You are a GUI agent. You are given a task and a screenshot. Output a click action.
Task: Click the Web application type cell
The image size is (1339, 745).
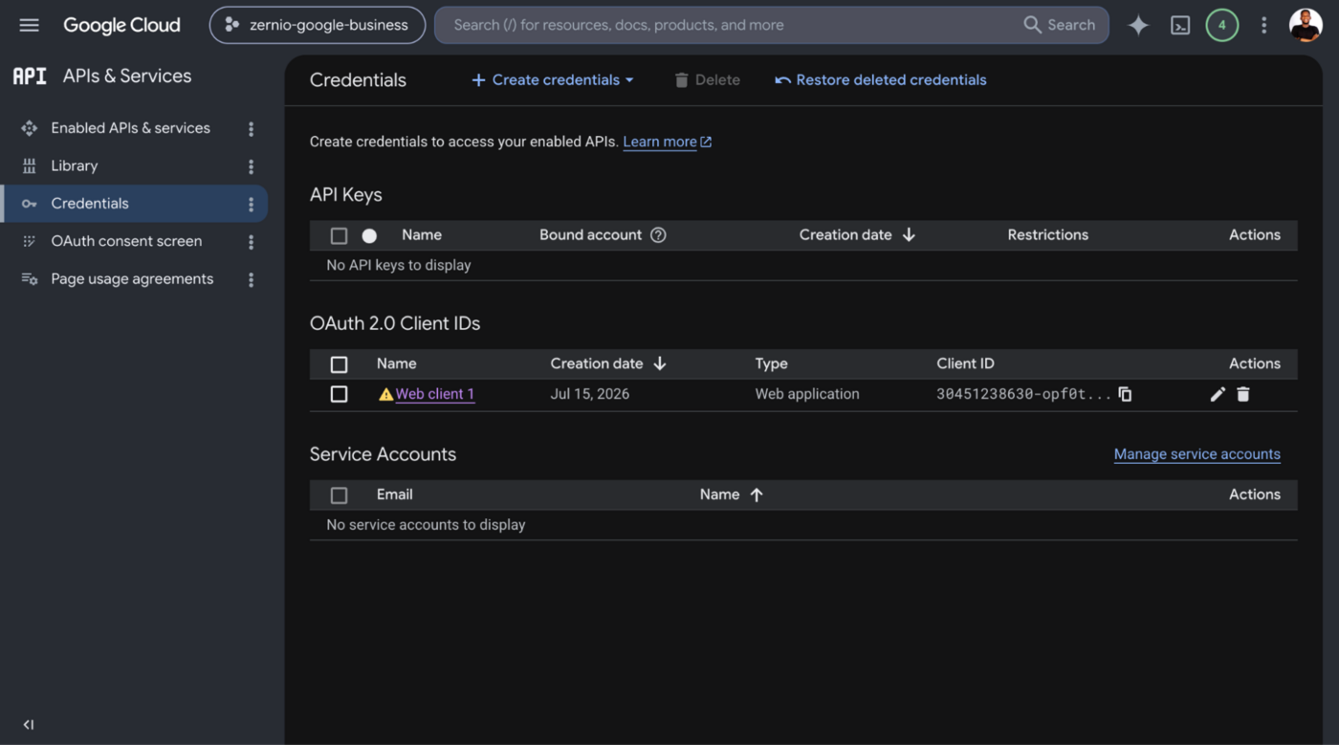tap(807, 394)
